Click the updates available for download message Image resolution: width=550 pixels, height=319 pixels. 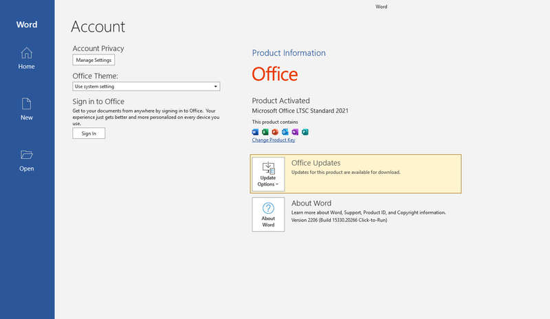[x=346, y=173]
